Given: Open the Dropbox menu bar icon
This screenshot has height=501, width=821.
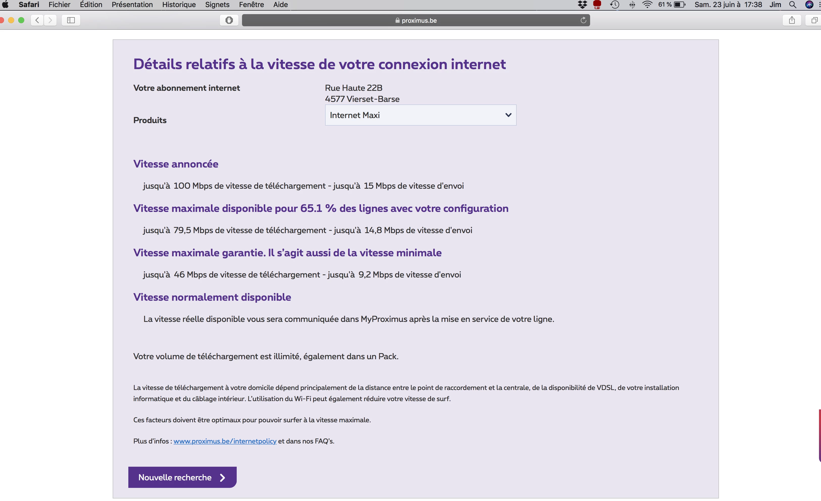Looking at the screenshot, I should pyautogui.click(x=582, y=5).
